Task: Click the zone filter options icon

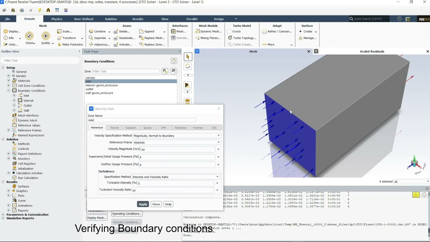Action: [x=165, y=71]
